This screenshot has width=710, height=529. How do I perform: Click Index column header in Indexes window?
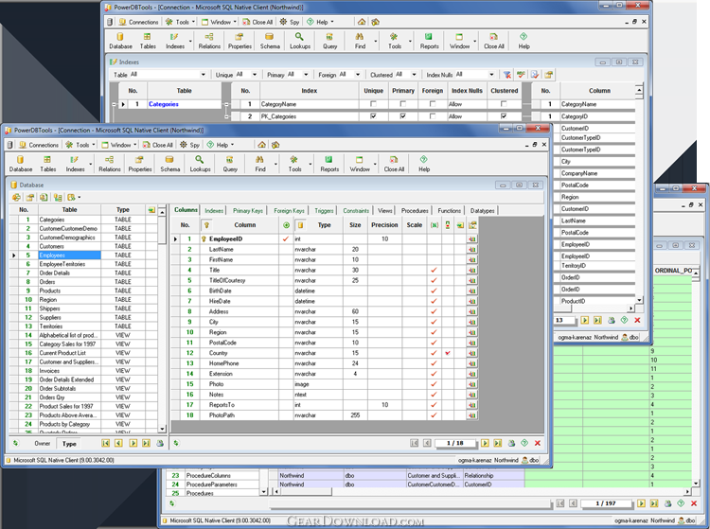tap(310, 91)
